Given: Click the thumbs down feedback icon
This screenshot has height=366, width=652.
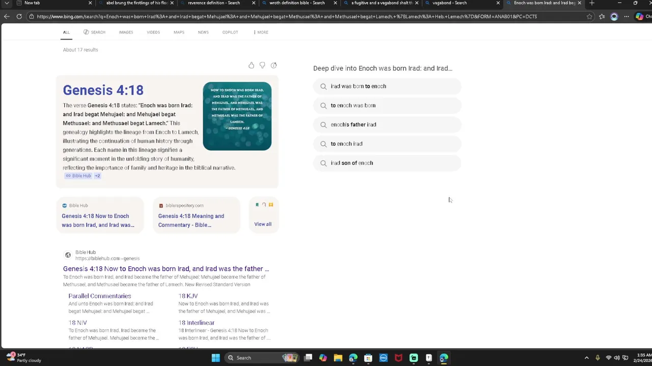Looking at the screenshot, I should coord(262,65).
